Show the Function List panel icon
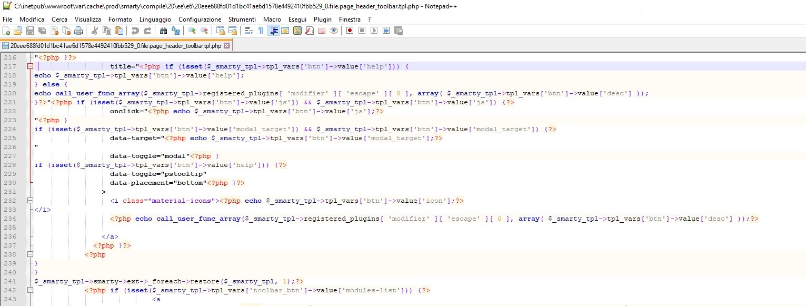806x306 pixels. [x=310, y=31]
